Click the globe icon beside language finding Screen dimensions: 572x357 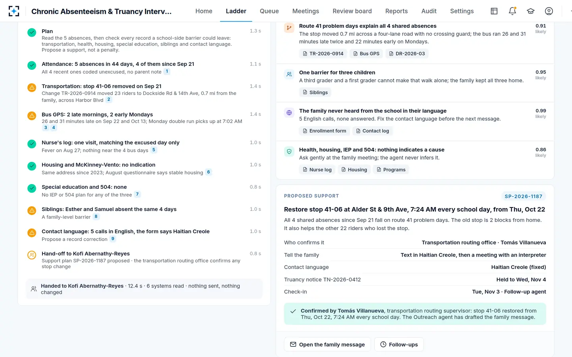click(289, 113)
